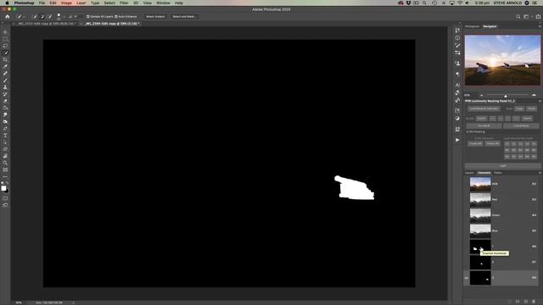Viewport: 543px width, 305px height.
Task: Open the Actions panel play icon
Action: click(457, 140)
